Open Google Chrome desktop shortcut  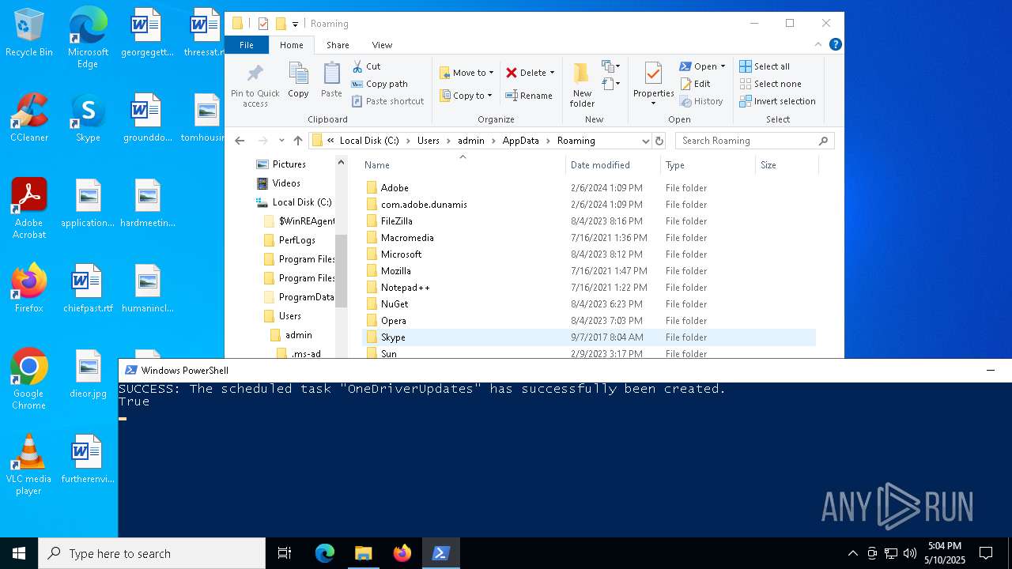29,379
